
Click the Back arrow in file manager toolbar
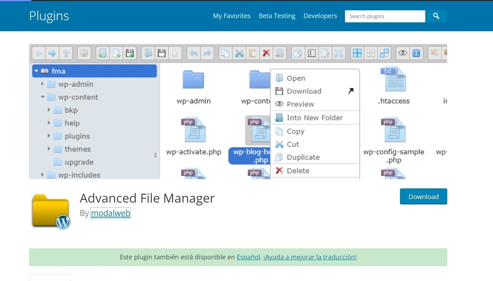[x=39, y=53]
